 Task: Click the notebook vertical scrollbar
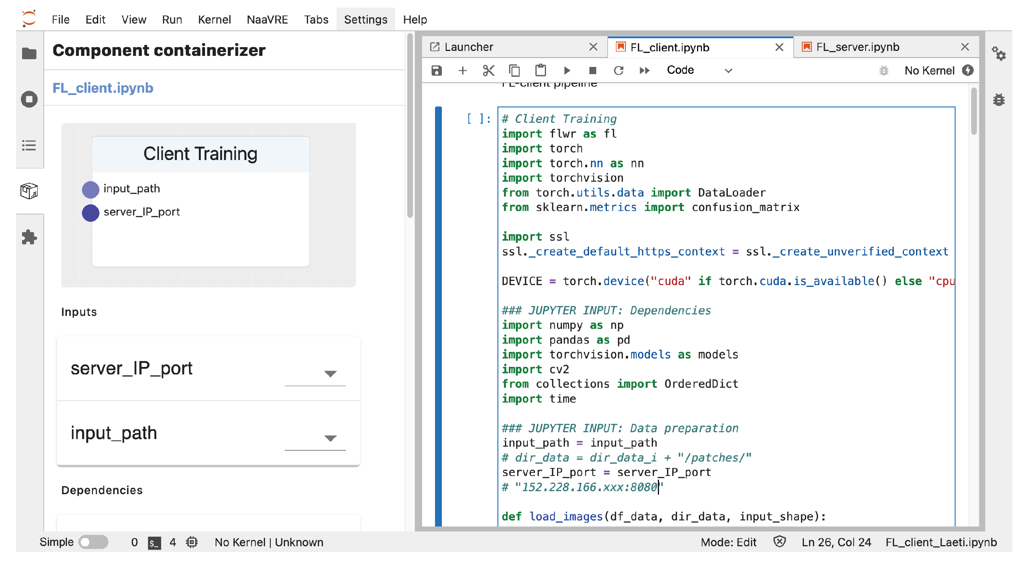coord(974,111)
